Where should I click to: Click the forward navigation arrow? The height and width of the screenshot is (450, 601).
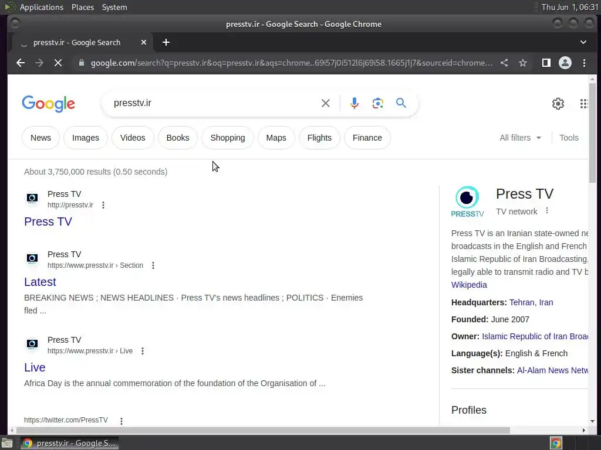point(39,63)
